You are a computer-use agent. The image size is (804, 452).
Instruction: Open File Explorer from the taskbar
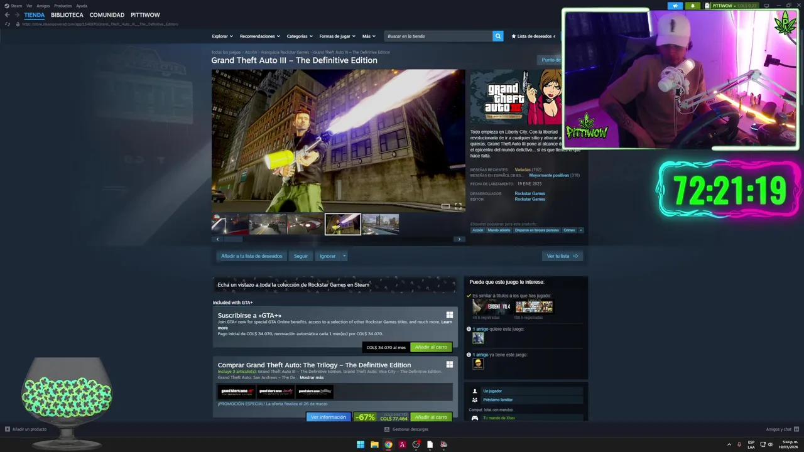(374, 444)
